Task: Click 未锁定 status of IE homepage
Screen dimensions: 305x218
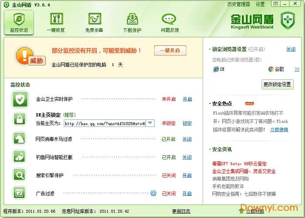Action: [169, 123]
